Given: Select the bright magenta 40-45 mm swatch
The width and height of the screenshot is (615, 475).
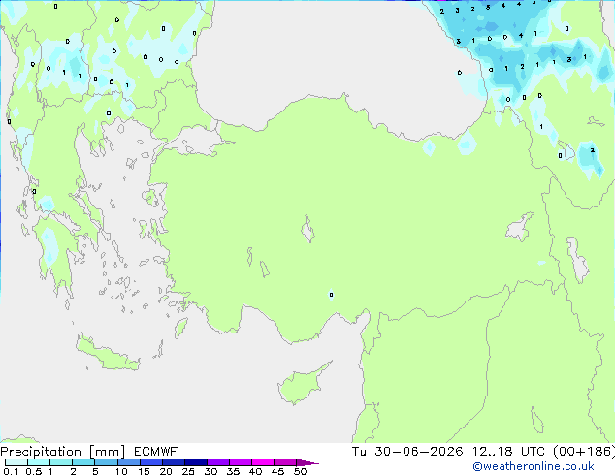Looking at the screenshot, I should pos(263,462).
